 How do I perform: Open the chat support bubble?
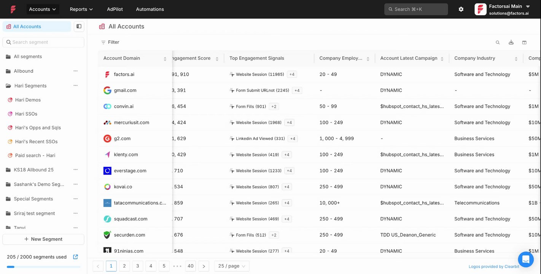pos(526,260)
